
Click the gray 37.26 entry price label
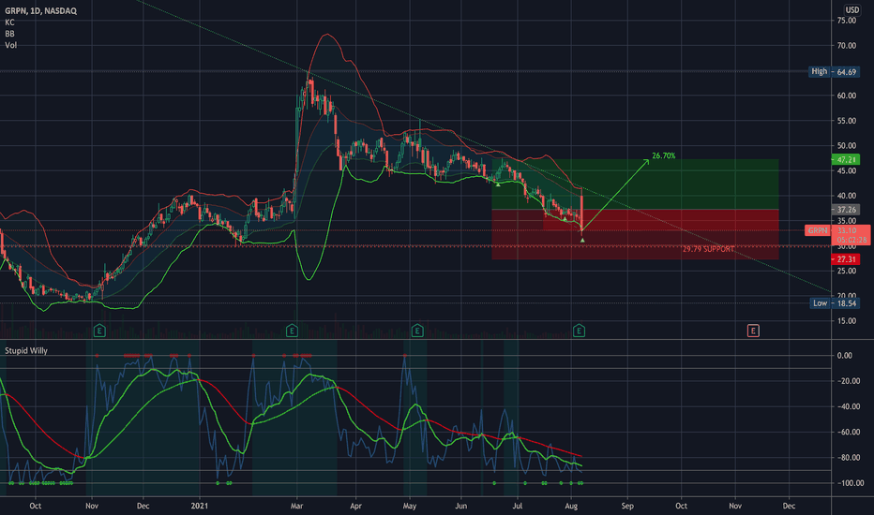pos(845,210)
